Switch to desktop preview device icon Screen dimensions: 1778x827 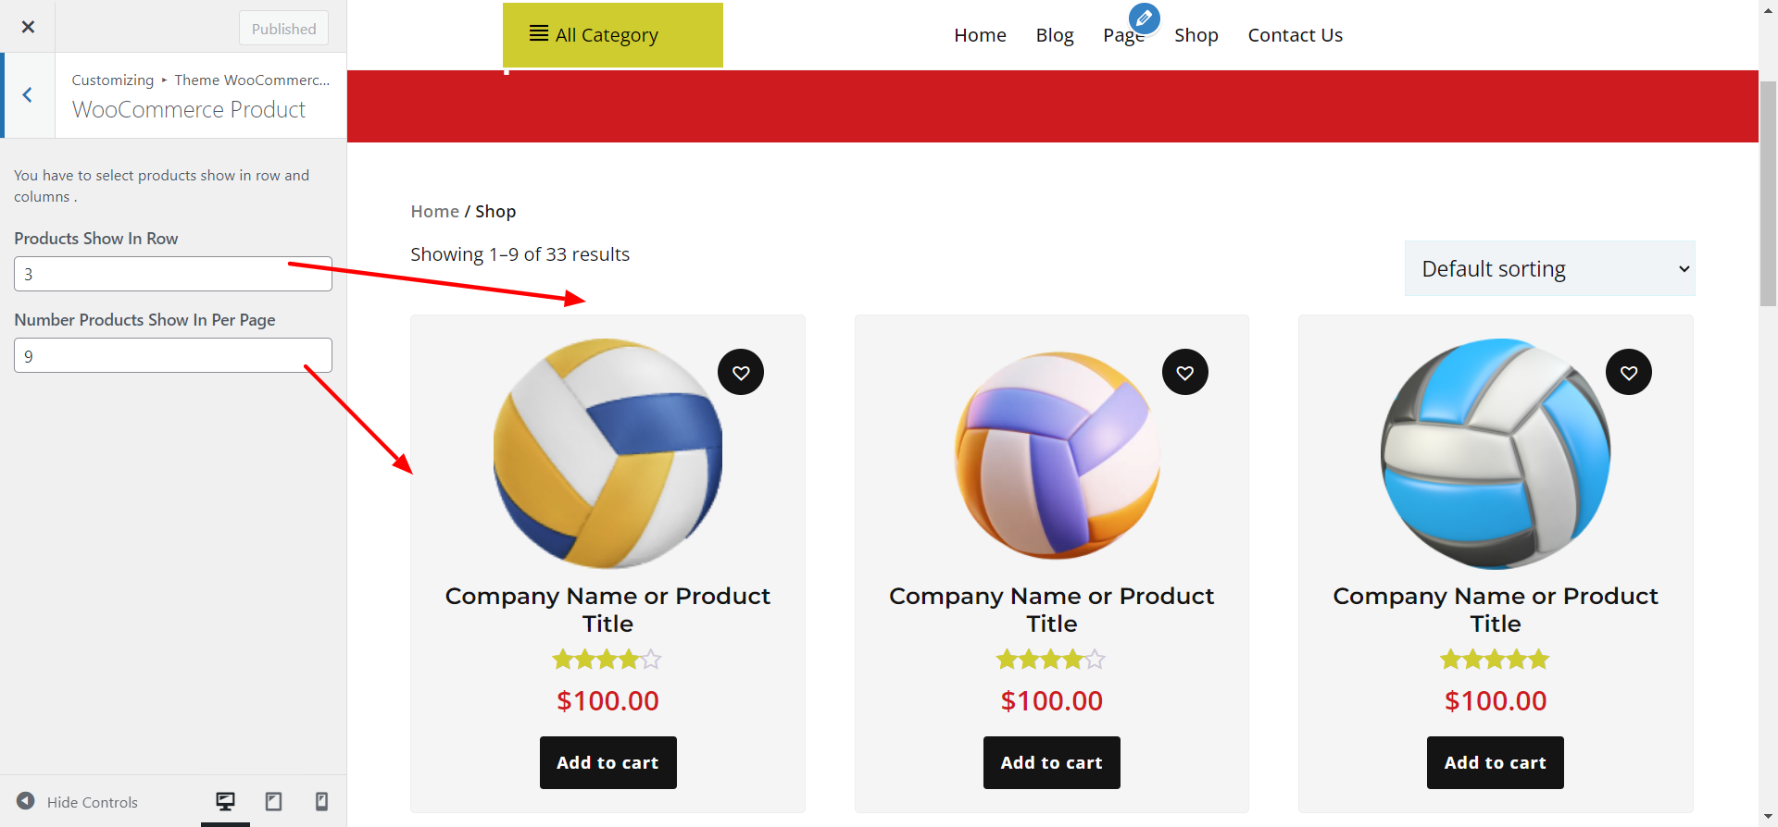pos(225,801)
